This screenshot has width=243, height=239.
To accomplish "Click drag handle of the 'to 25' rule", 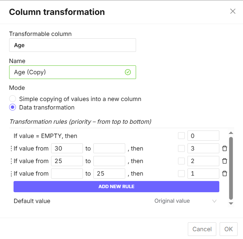I will pos(11,174).
